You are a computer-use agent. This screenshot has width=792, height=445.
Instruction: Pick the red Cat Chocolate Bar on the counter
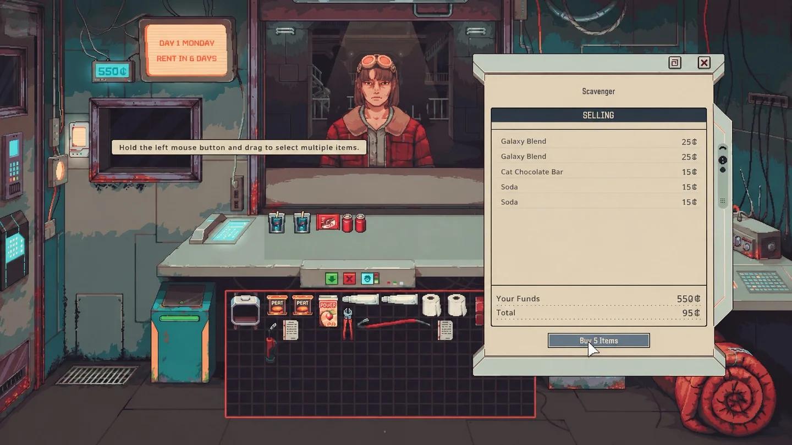coord(328,222)
